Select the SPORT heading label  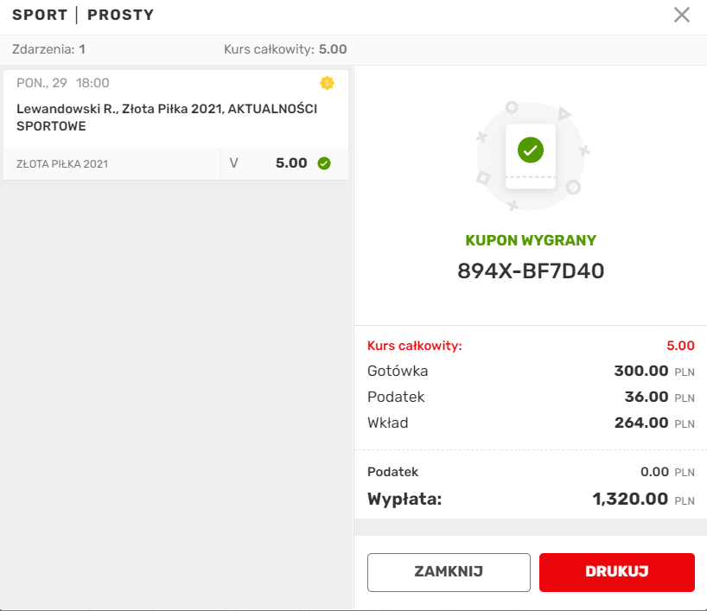coord(39,16)
